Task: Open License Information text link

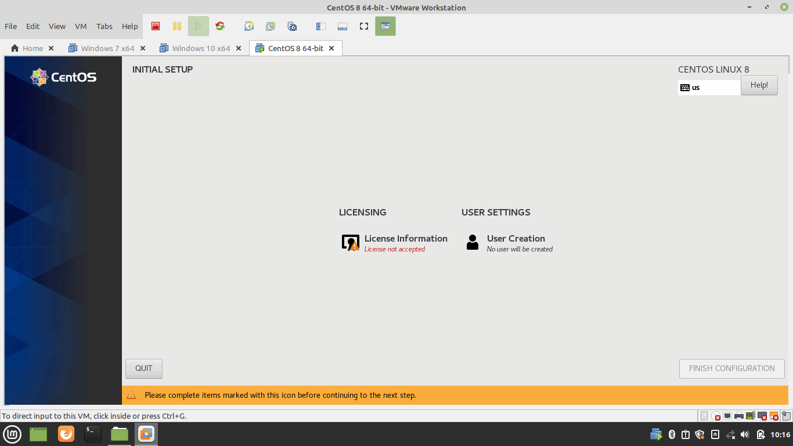Action: [406, 238]
